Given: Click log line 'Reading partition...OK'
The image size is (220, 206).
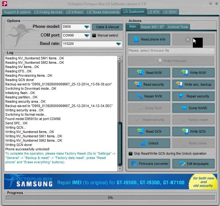Looking at the screenshot, I should (x=21, y=97).
